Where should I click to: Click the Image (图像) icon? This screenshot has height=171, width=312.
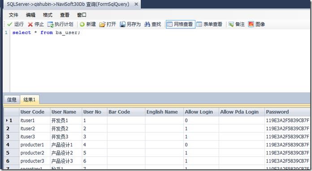[251, 24]
